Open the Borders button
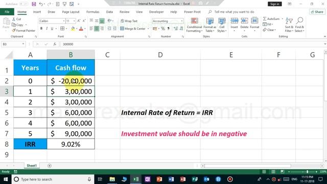The image size is (327, 184). tap(62, 29)
